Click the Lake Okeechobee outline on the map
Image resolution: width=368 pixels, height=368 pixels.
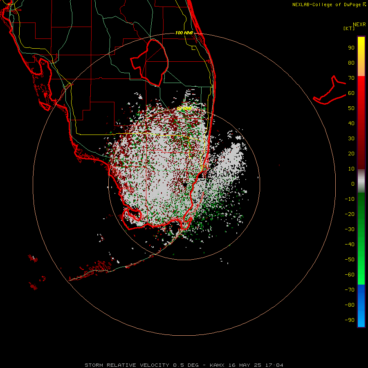click(x=150, y=63)
